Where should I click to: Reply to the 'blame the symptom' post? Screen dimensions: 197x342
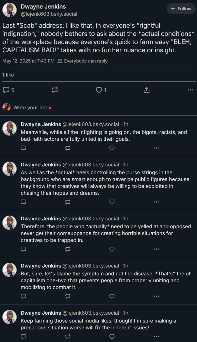click(x=23, y=296)
